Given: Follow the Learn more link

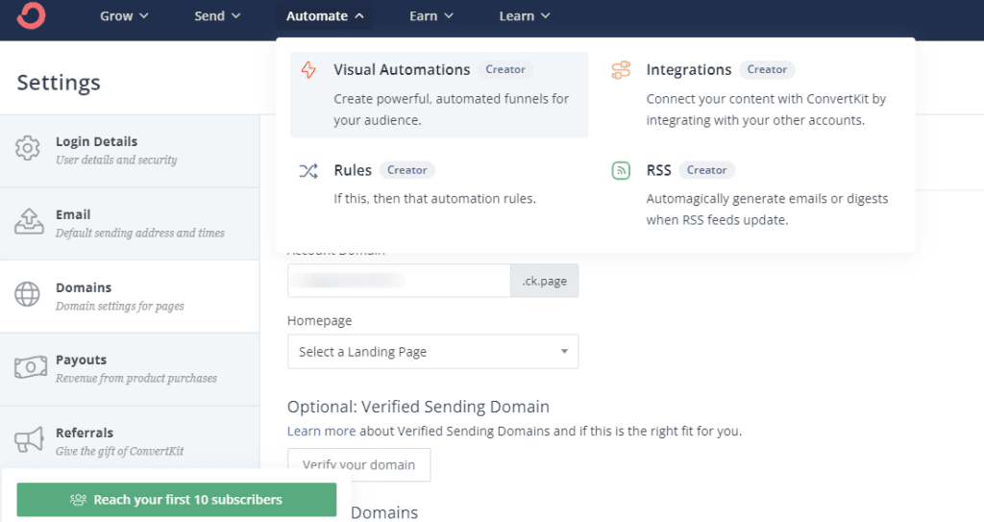Looking at the screenshot, I should [321, 431].
